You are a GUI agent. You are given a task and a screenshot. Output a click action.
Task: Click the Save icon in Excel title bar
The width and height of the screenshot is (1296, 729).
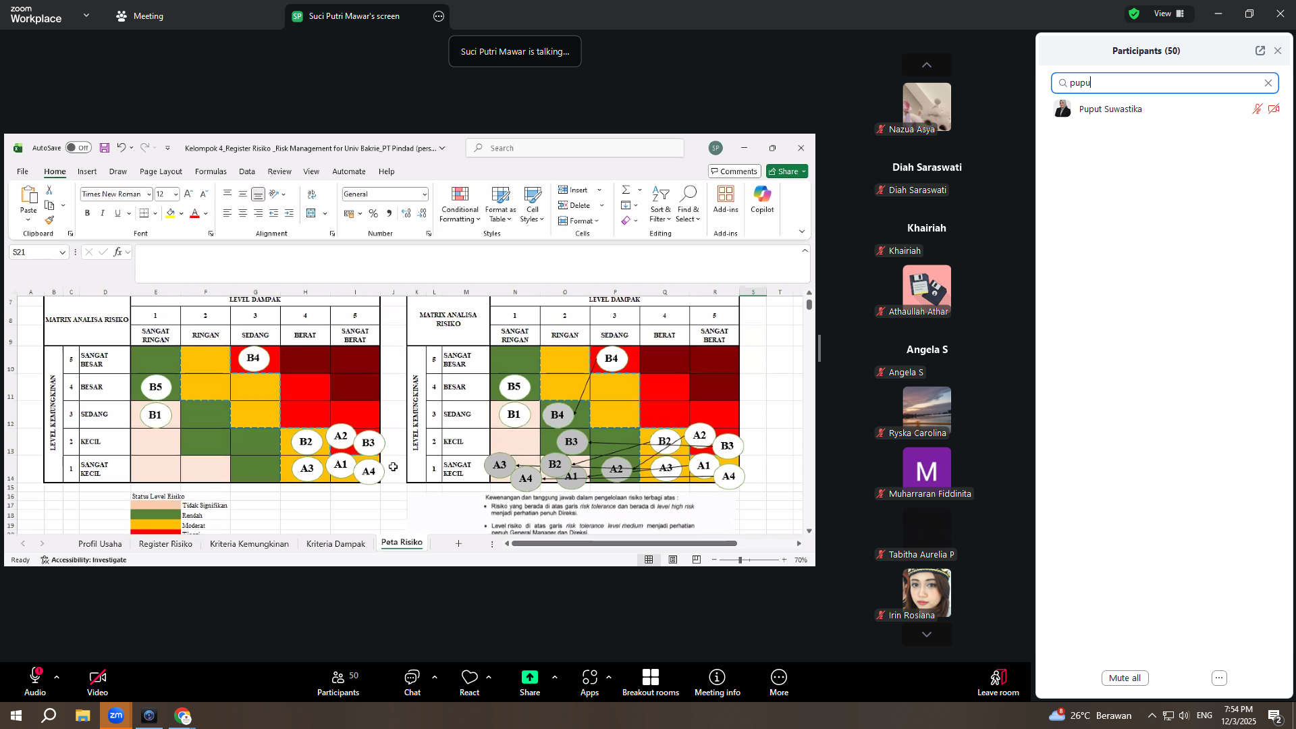coord(105,148)
